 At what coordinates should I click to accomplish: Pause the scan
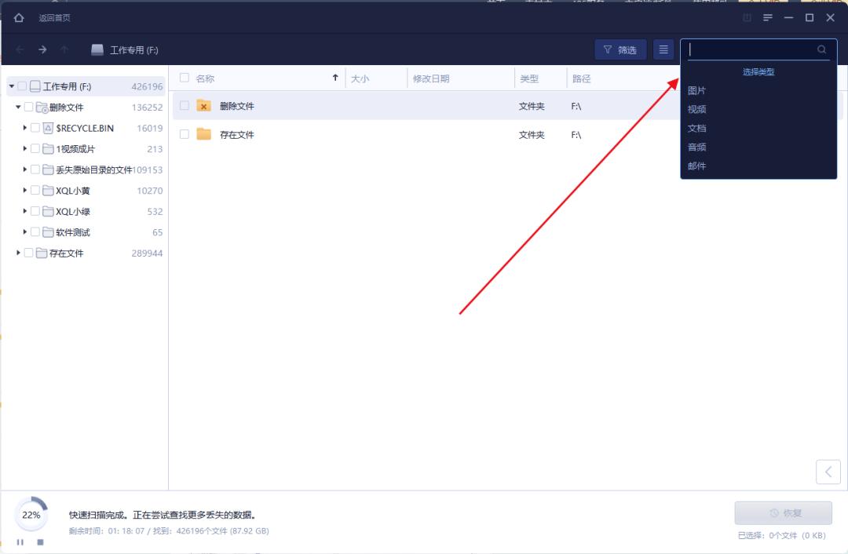20,542
